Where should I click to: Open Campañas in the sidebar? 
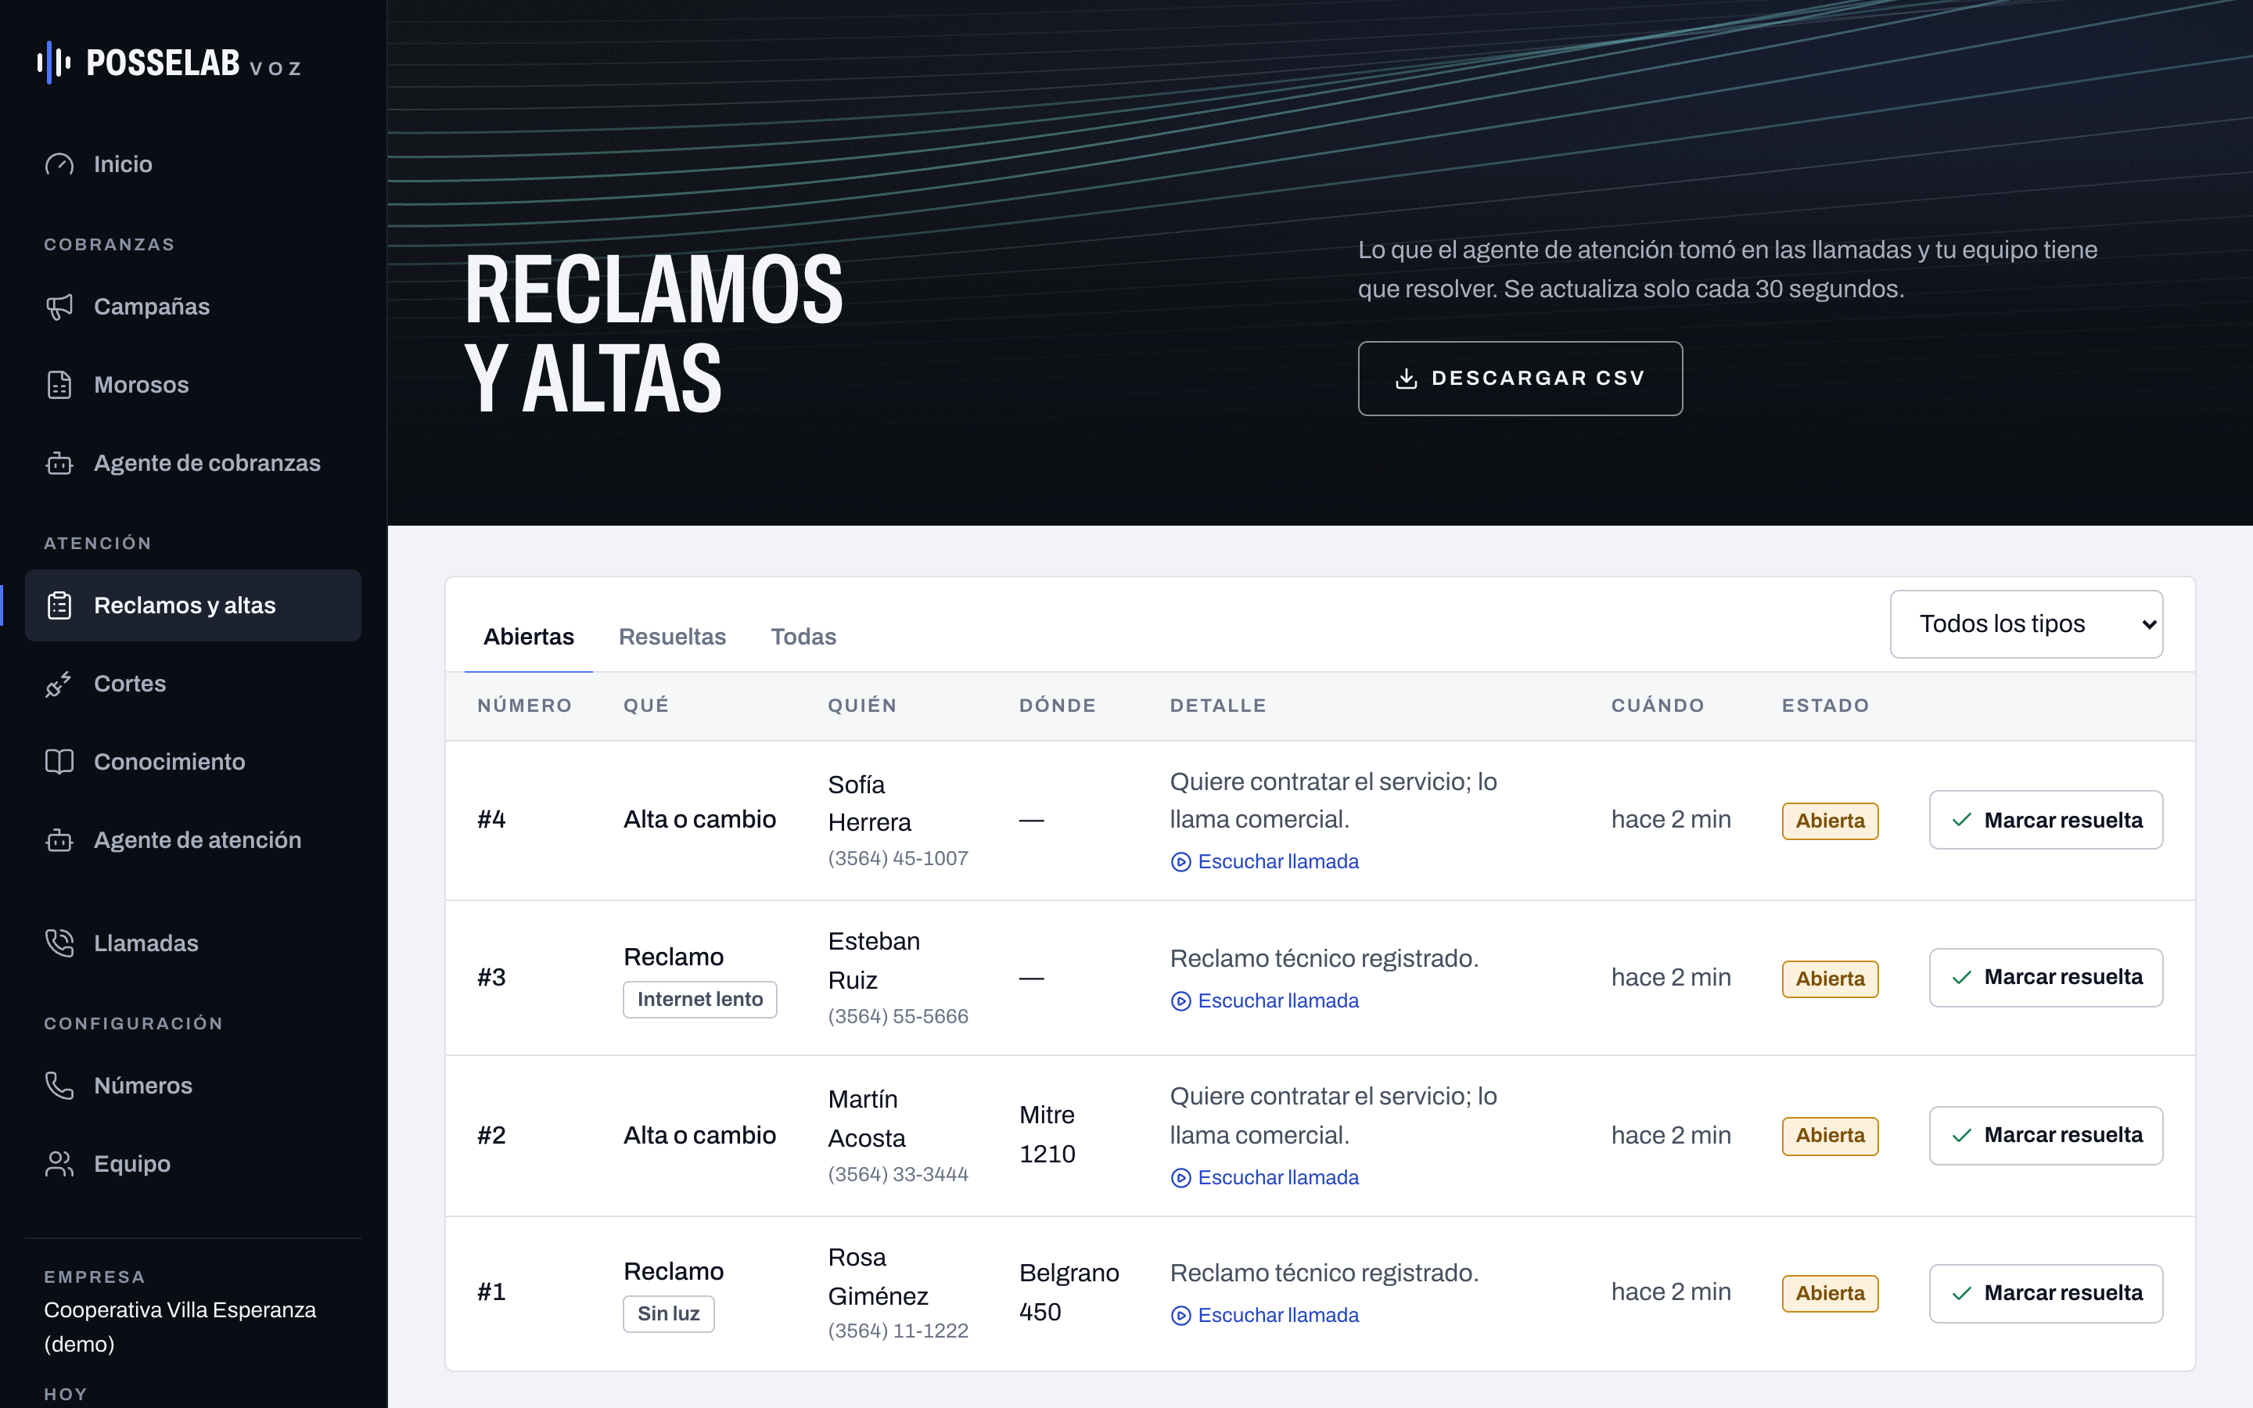pyautogui.click(x=192, y=307)
